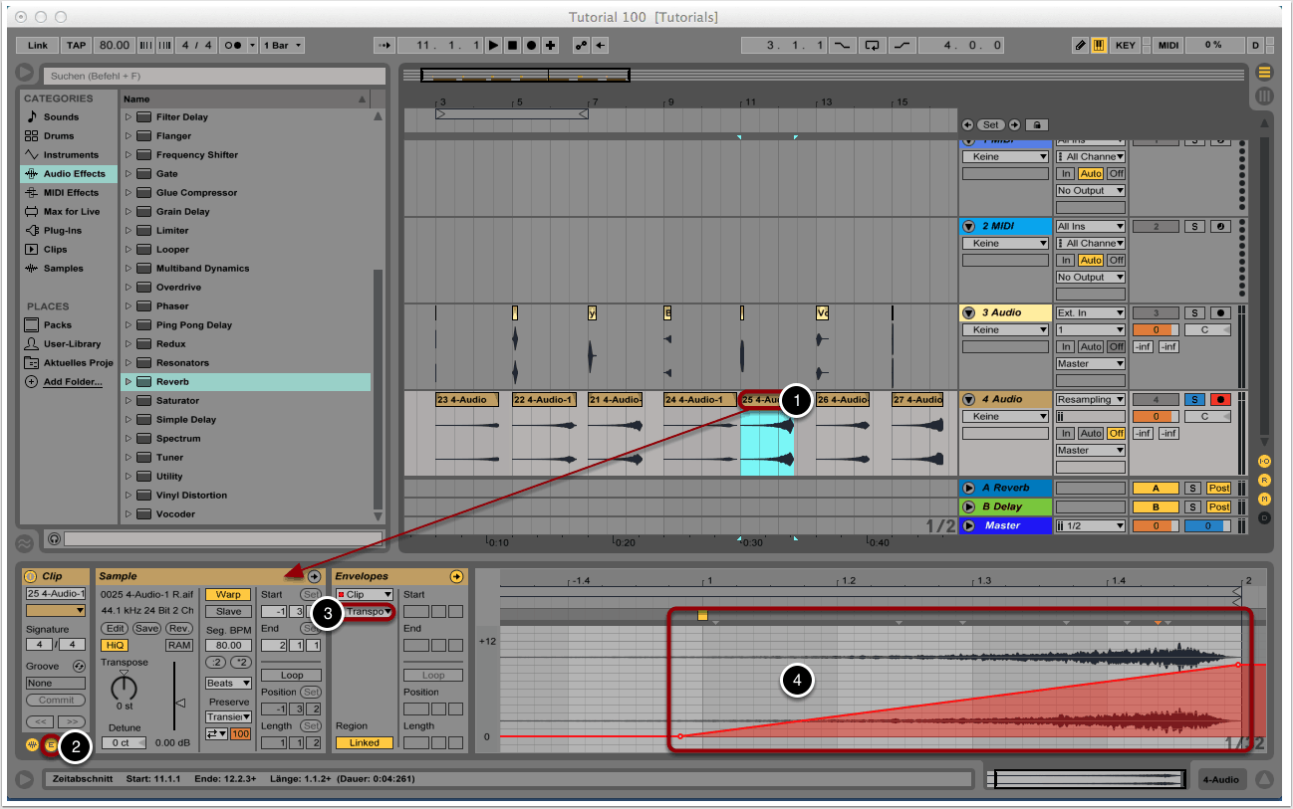The width and height of the screenshot is (1293, 809).
Task: Open the Groove hot-swap icon
Action: tap(79, 666)
